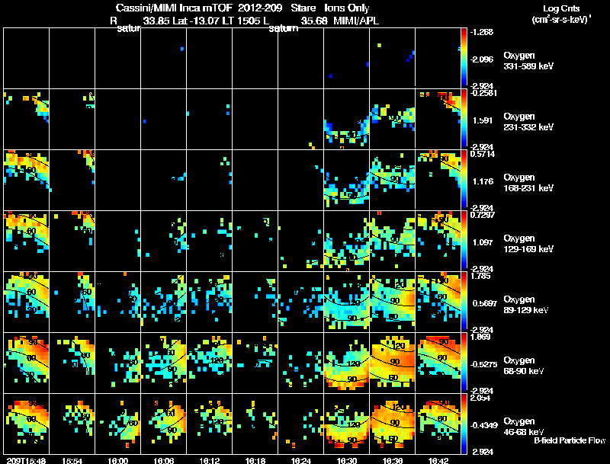The image size is (610, 464).
Task: Select the Oxygen 89-129 keV color bar
Action: coord(464,302)
